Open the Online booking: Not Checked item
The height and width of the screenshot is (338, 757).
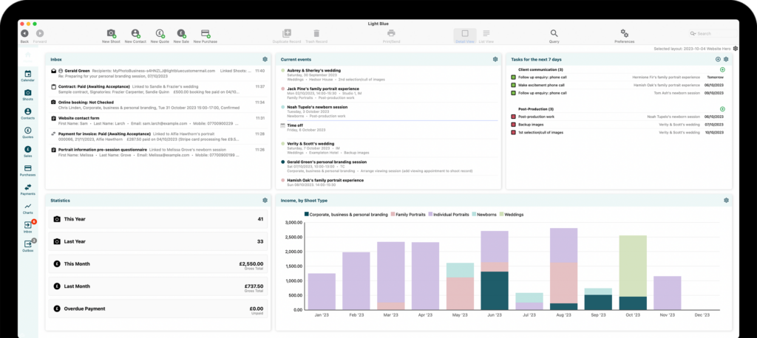158,105
